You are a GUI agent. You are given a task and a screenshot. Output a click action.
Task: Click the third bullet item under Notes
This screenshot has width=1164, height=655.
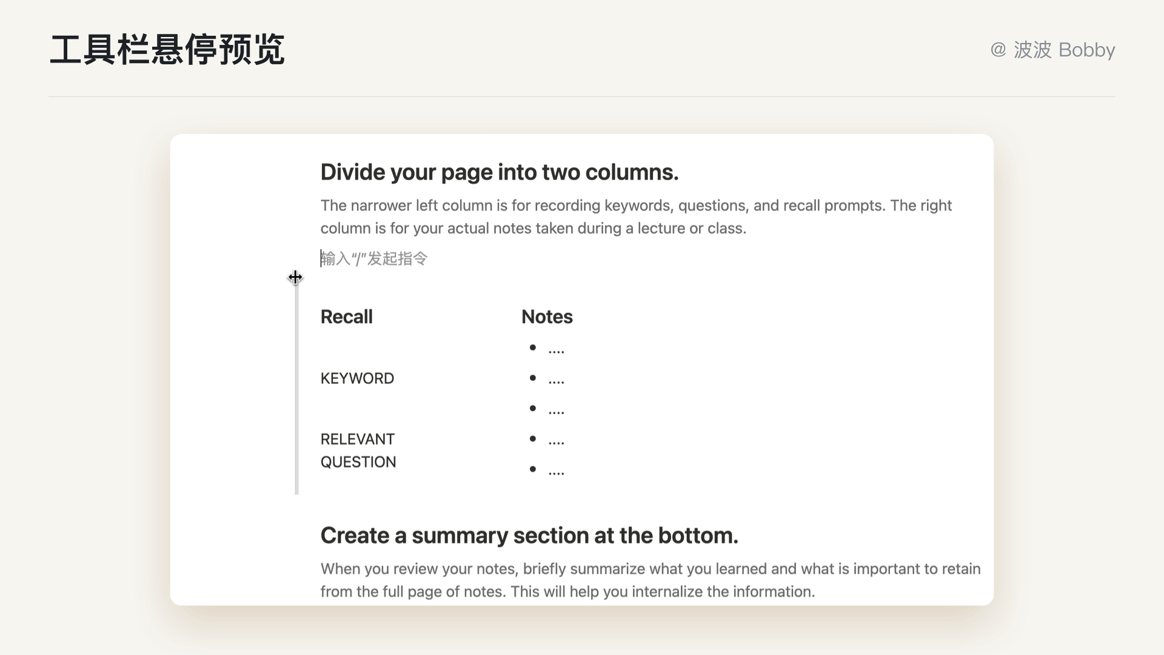(556, 409)
